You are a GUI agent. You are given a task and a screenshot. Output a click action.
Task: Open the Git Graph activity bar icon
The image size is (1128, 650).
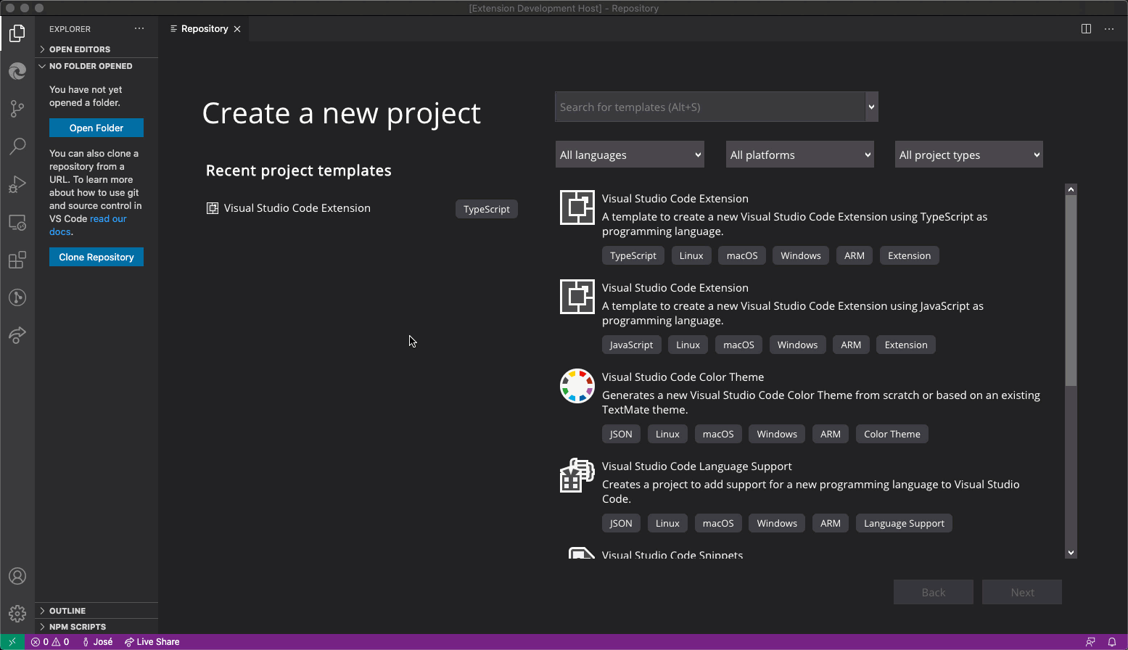tap(17, 297)
